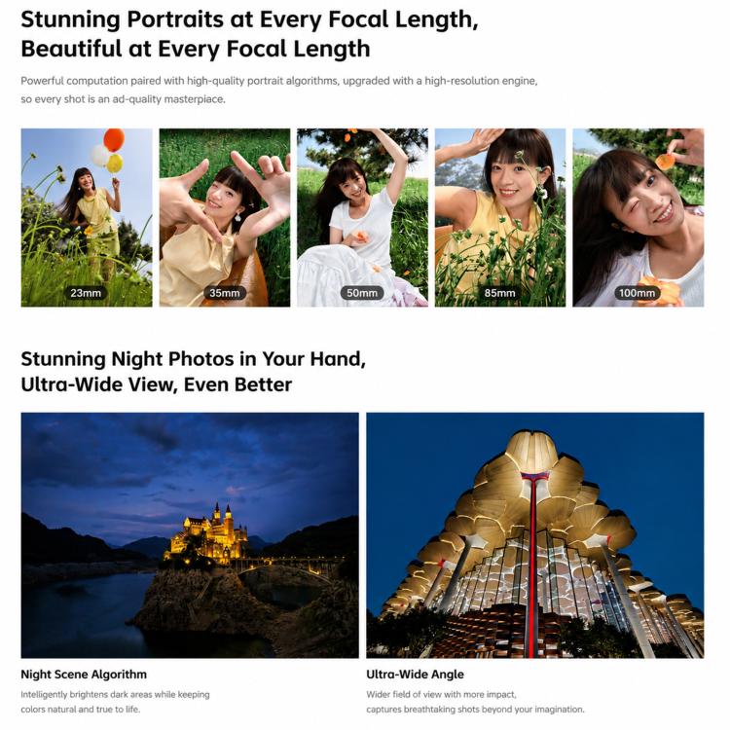Click the Night Scene Algorithm caption title
The height and width of the screenshot is (730, 730).
click(x=84, y=675)
